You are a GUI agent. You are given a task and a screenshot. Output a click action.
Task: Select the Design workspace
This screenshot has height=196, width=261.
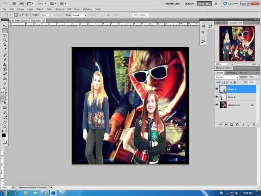(189, 4)
